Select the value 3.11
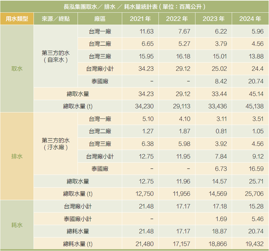 point(222,119)
